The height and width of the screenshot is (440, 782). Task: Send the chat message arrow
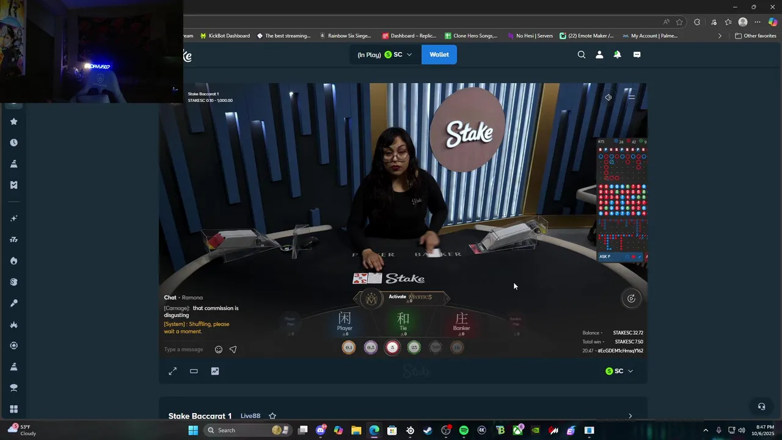233,350
